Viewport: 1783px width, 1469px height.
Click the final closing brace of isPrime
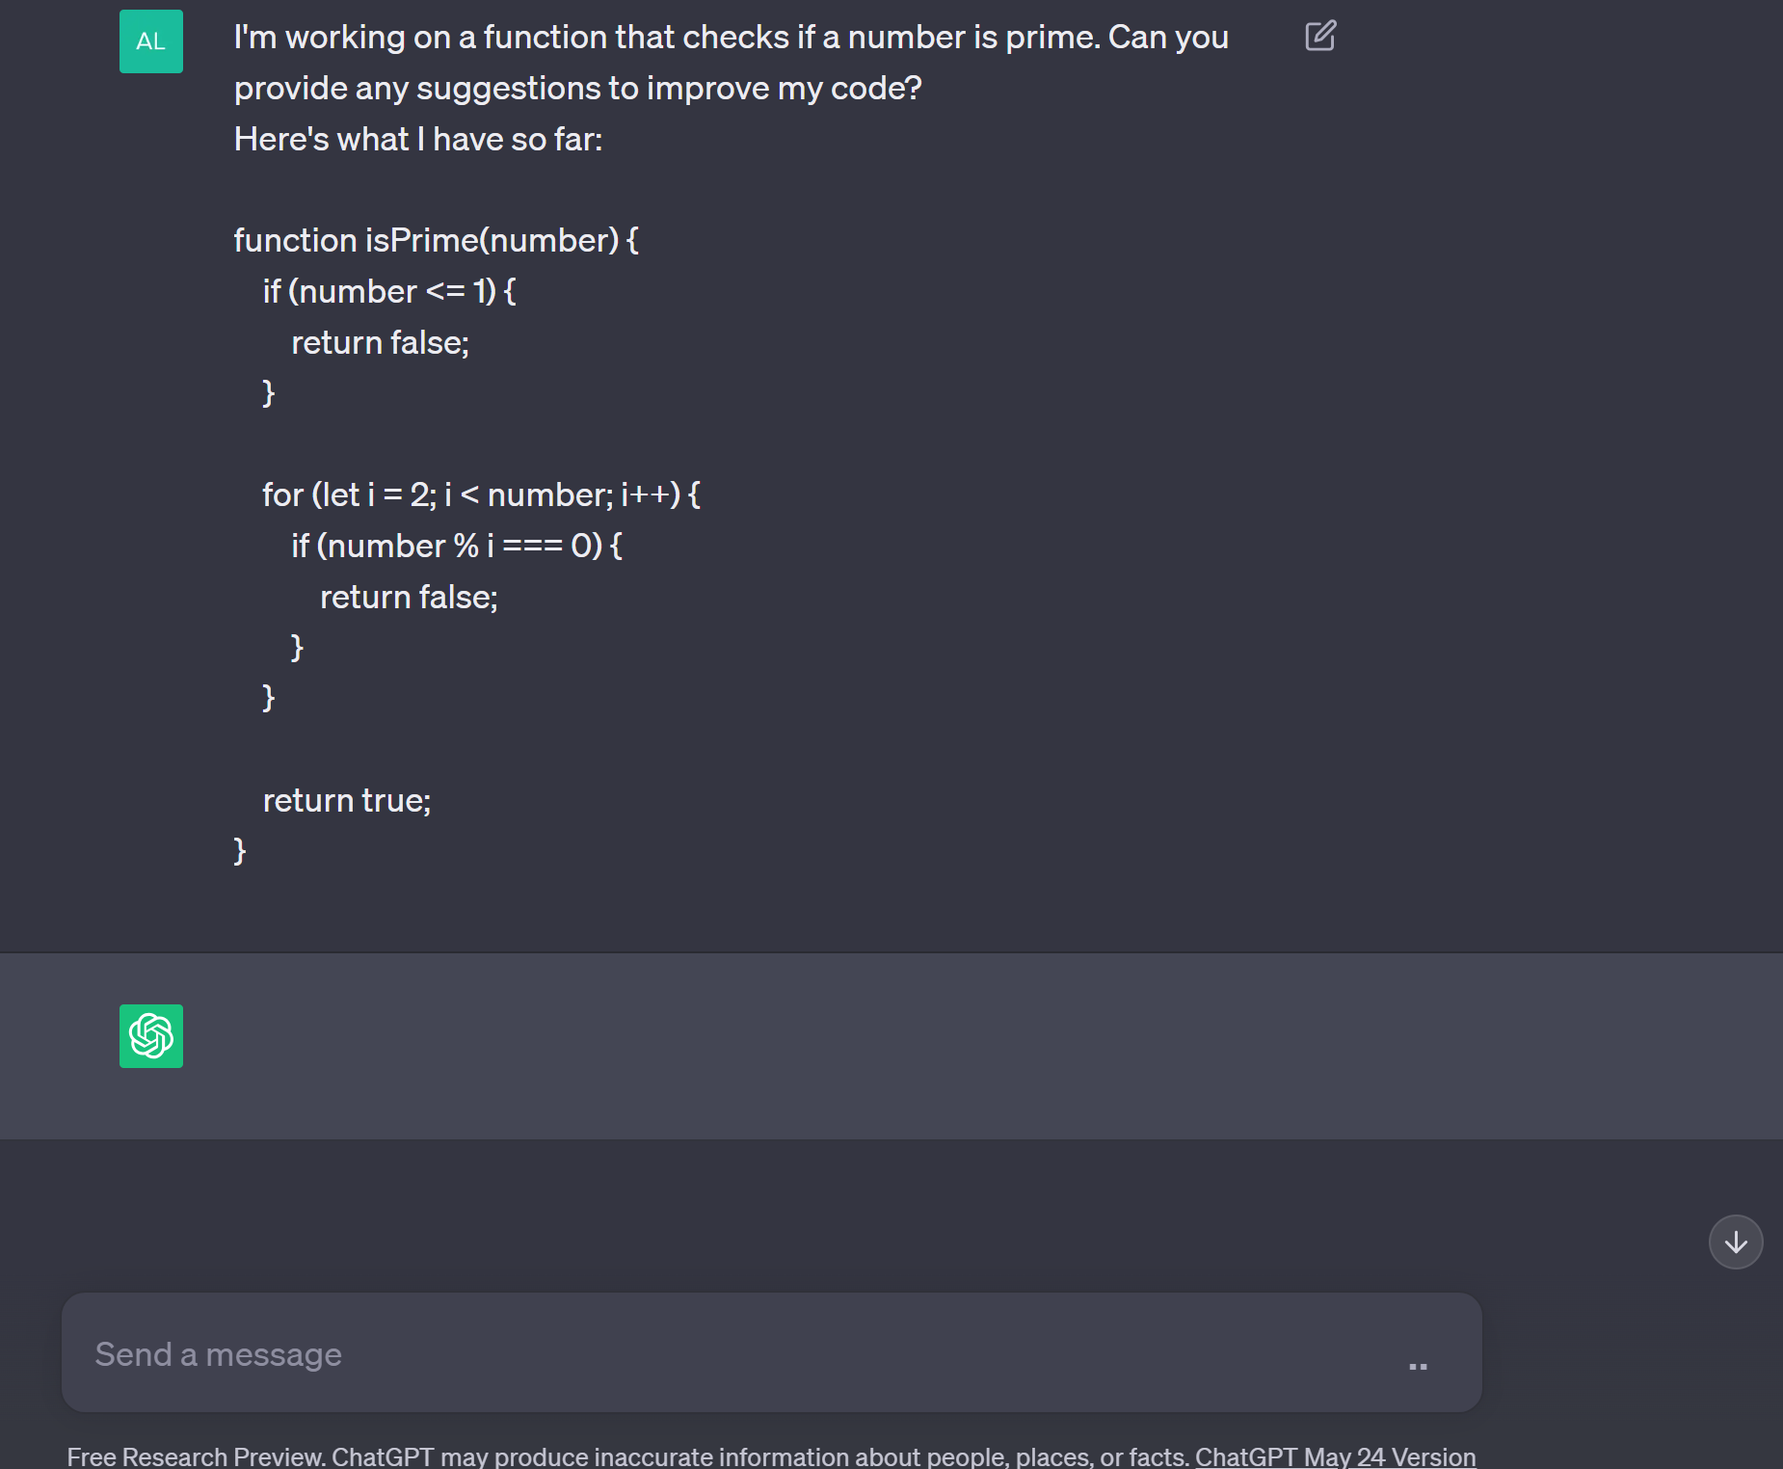[240, 851]
